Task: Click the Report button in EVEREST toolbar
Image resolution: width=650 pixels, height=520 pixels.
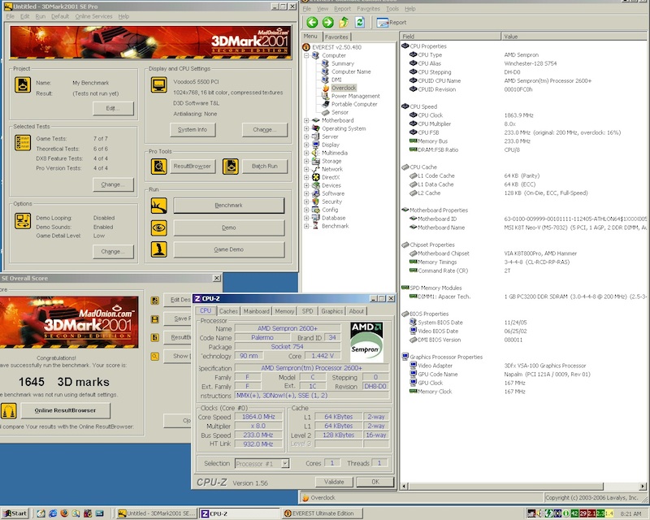Action: (x=392, y=23)
